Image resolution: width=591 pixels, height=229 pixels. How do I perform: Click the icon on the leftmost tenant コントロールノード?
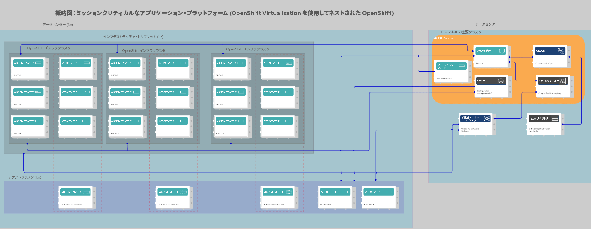click(x=87, y=192)
